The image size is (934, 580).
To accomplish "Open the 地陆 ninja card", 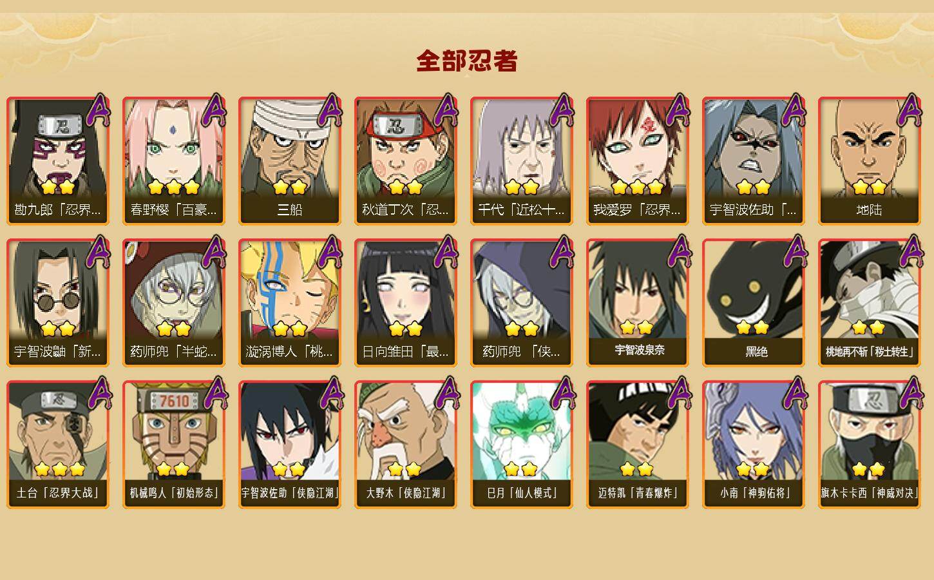I will pos(870,161).
